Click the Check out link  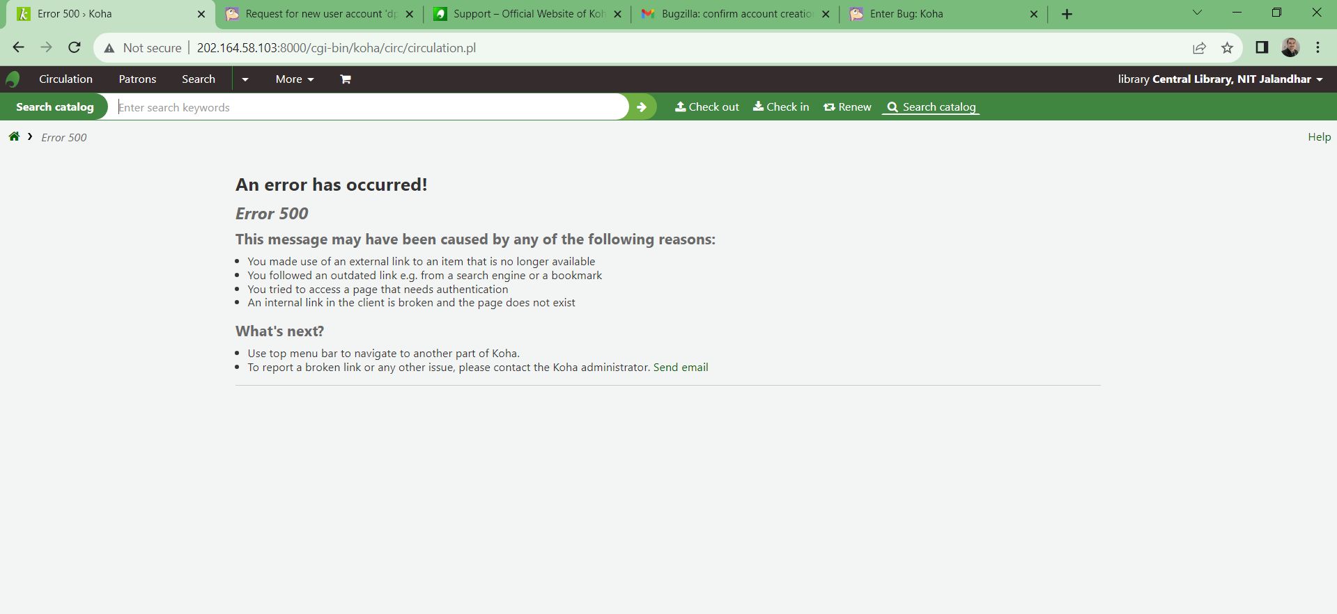coord(707,107)
